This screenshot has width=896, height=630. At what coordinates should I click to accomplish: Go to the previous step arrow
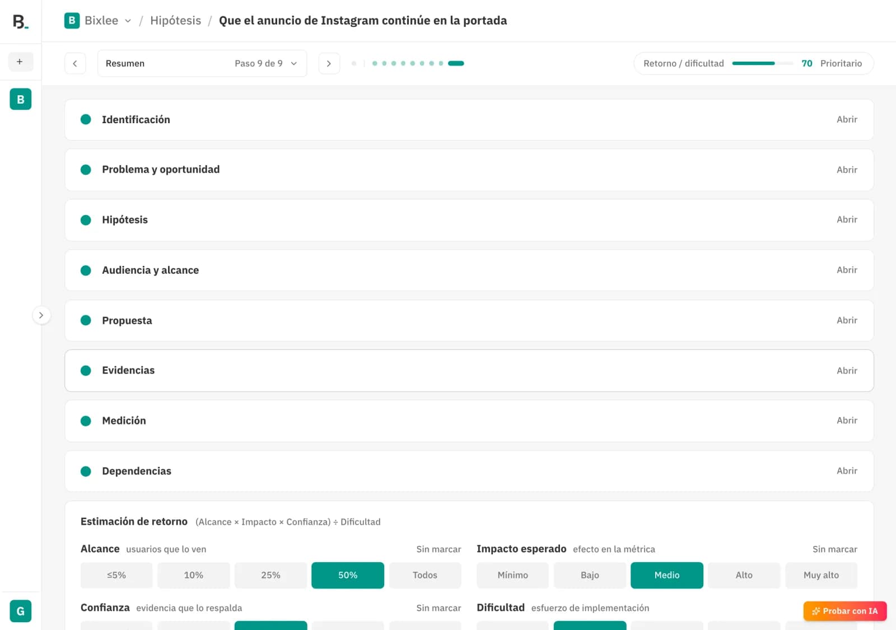click(x=75, y=63)
